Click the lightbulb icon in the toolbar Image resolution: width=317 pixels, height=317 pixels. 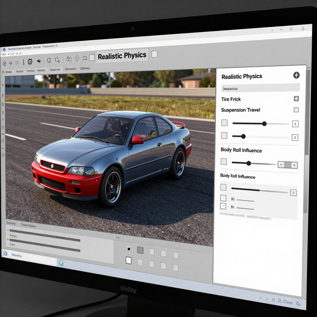point(77,59)
